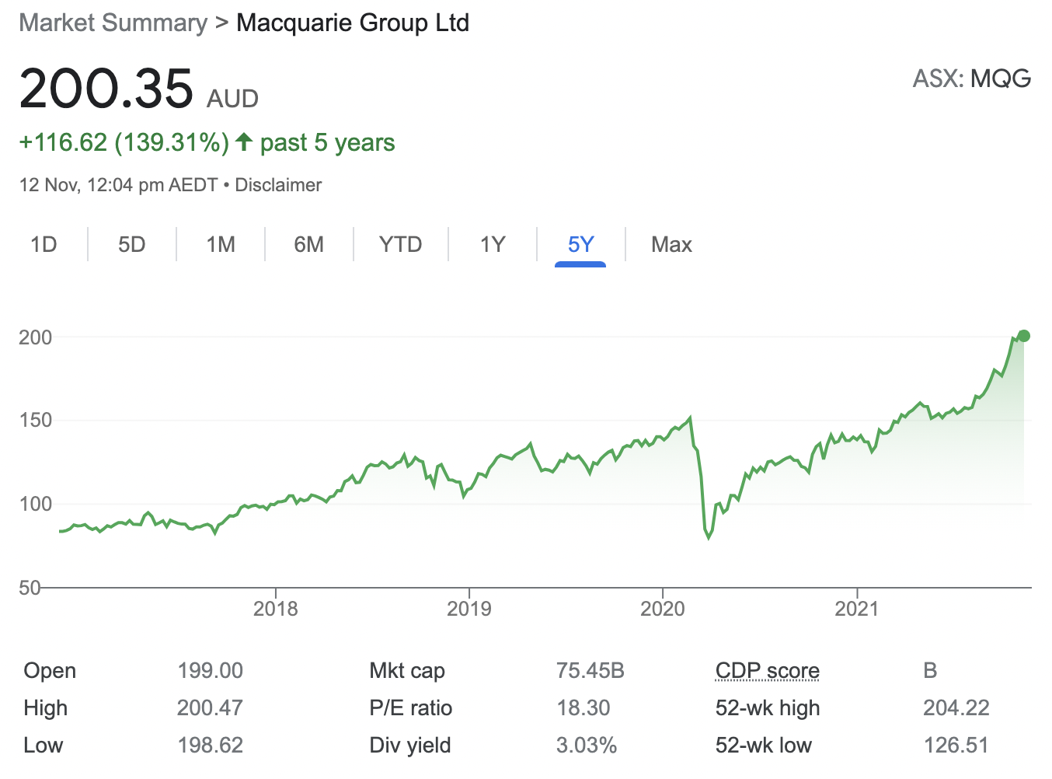1052x779 pixels.
Task: Click the green dot at chart's end
Action: [1023, 336]
